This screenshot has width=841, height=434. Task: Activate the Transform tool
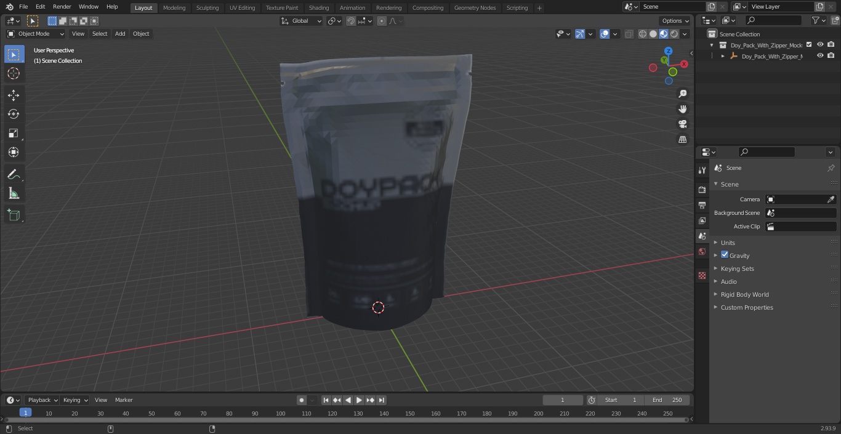click(x=14, y=152)
